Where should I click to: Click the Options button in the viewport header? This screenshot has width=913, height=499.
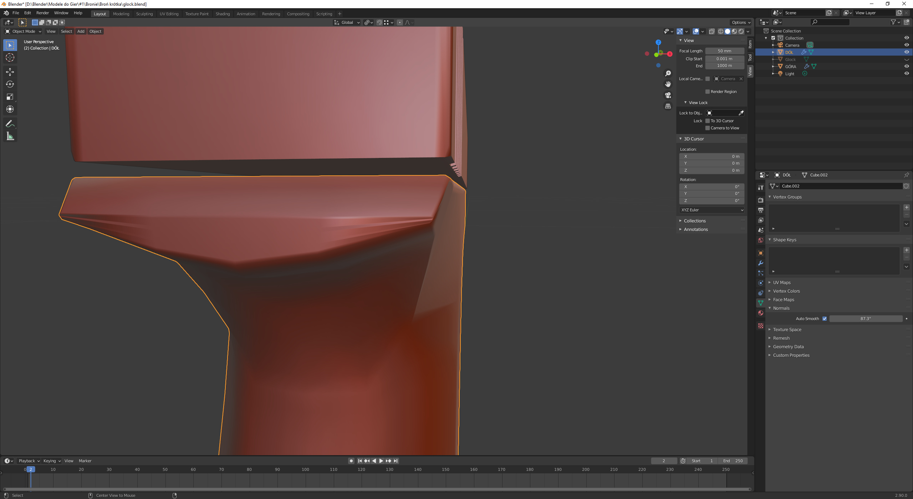(741, 22)
